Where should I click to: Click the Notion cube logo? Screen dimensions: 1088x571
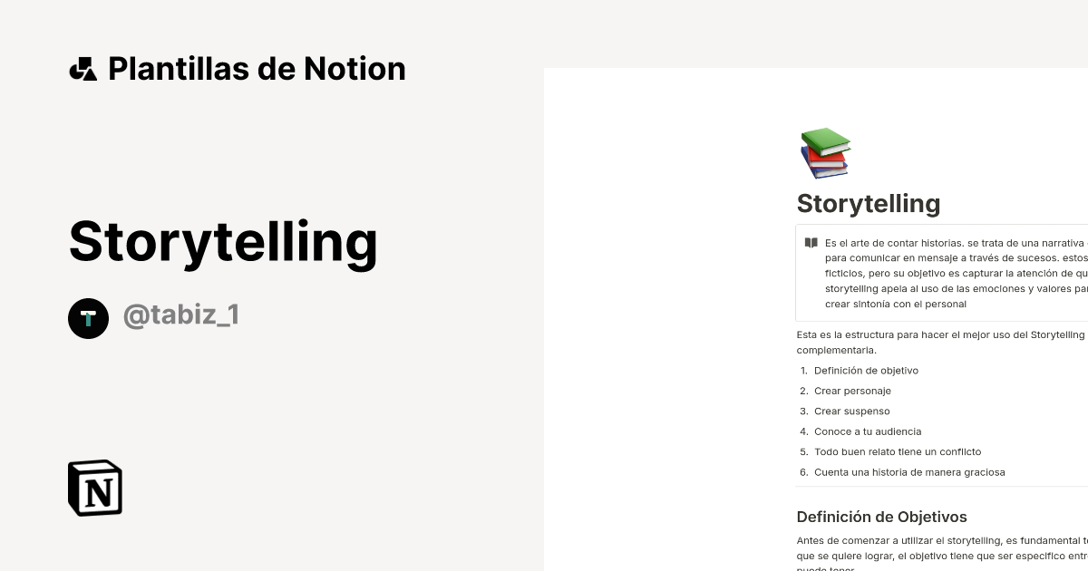pos(95,488)
